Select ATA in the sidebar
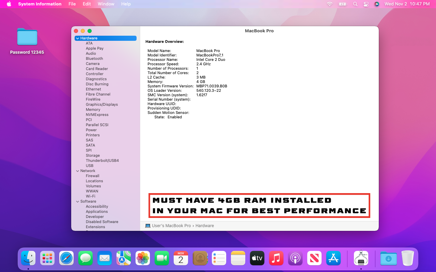Screen dimensions: 436x272 [x=89, y=43]
